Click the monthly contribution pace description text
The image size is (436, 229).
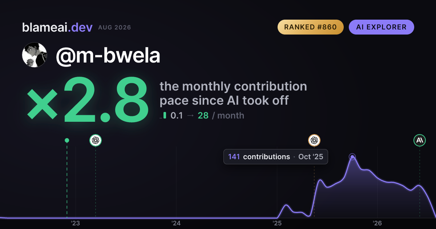click(x=233, y=93)
